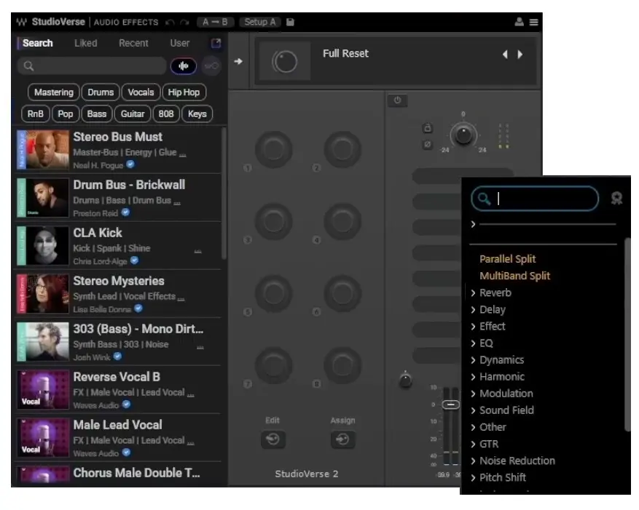Filter by the Mastering tag
Image resolution: width=639 pixels, height=510 pixels.
pyautogui.click(x=53, y=92)
